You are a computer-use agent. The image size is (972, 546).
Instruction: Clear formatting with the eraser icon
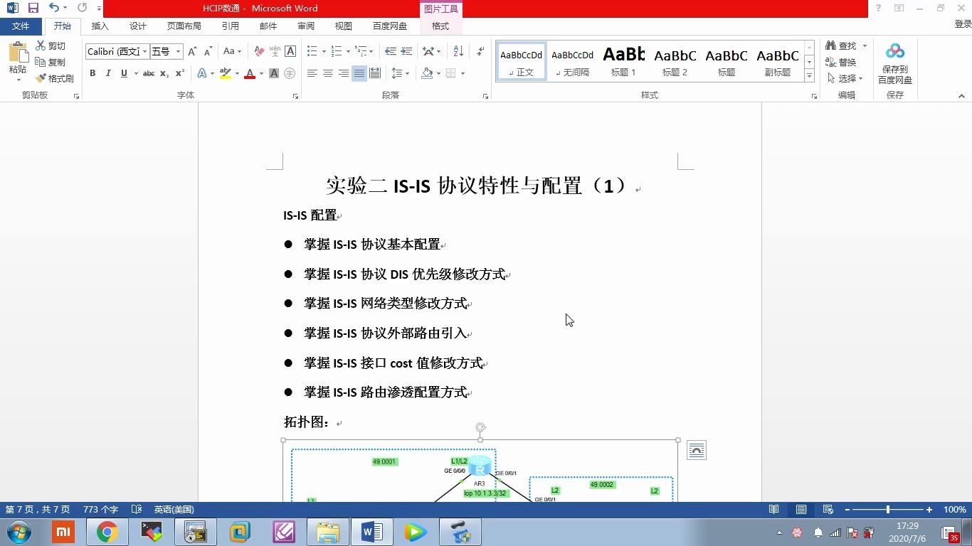tap(259, 51)
